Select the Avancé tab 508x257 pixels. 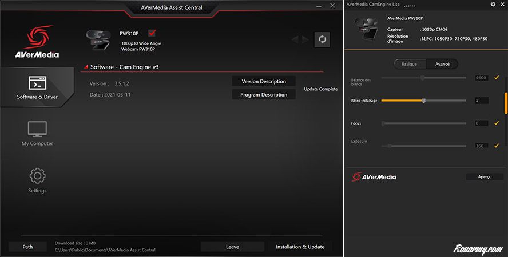click(442, 64)
